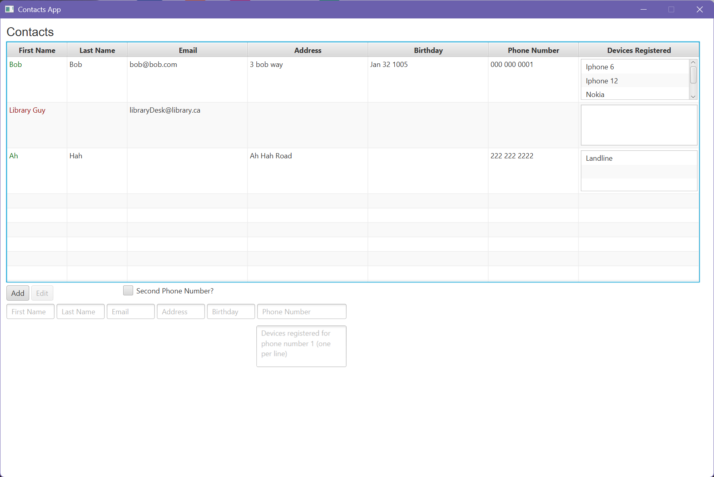Click the devices registered text area

[x=301, y=346]
